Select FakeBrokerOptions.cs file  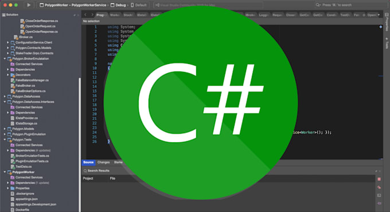coord(30,91)
